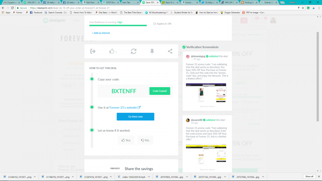Report abuse on suarez88's screenshot
322x181 pixels.
coord(207,169)
